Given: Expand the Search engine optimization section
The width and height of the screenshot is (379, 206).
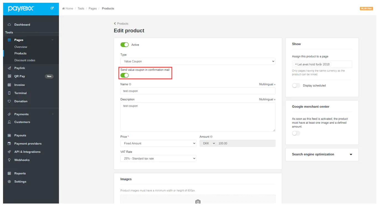Looking at the screenshot, I should click(x=351, y=154).
